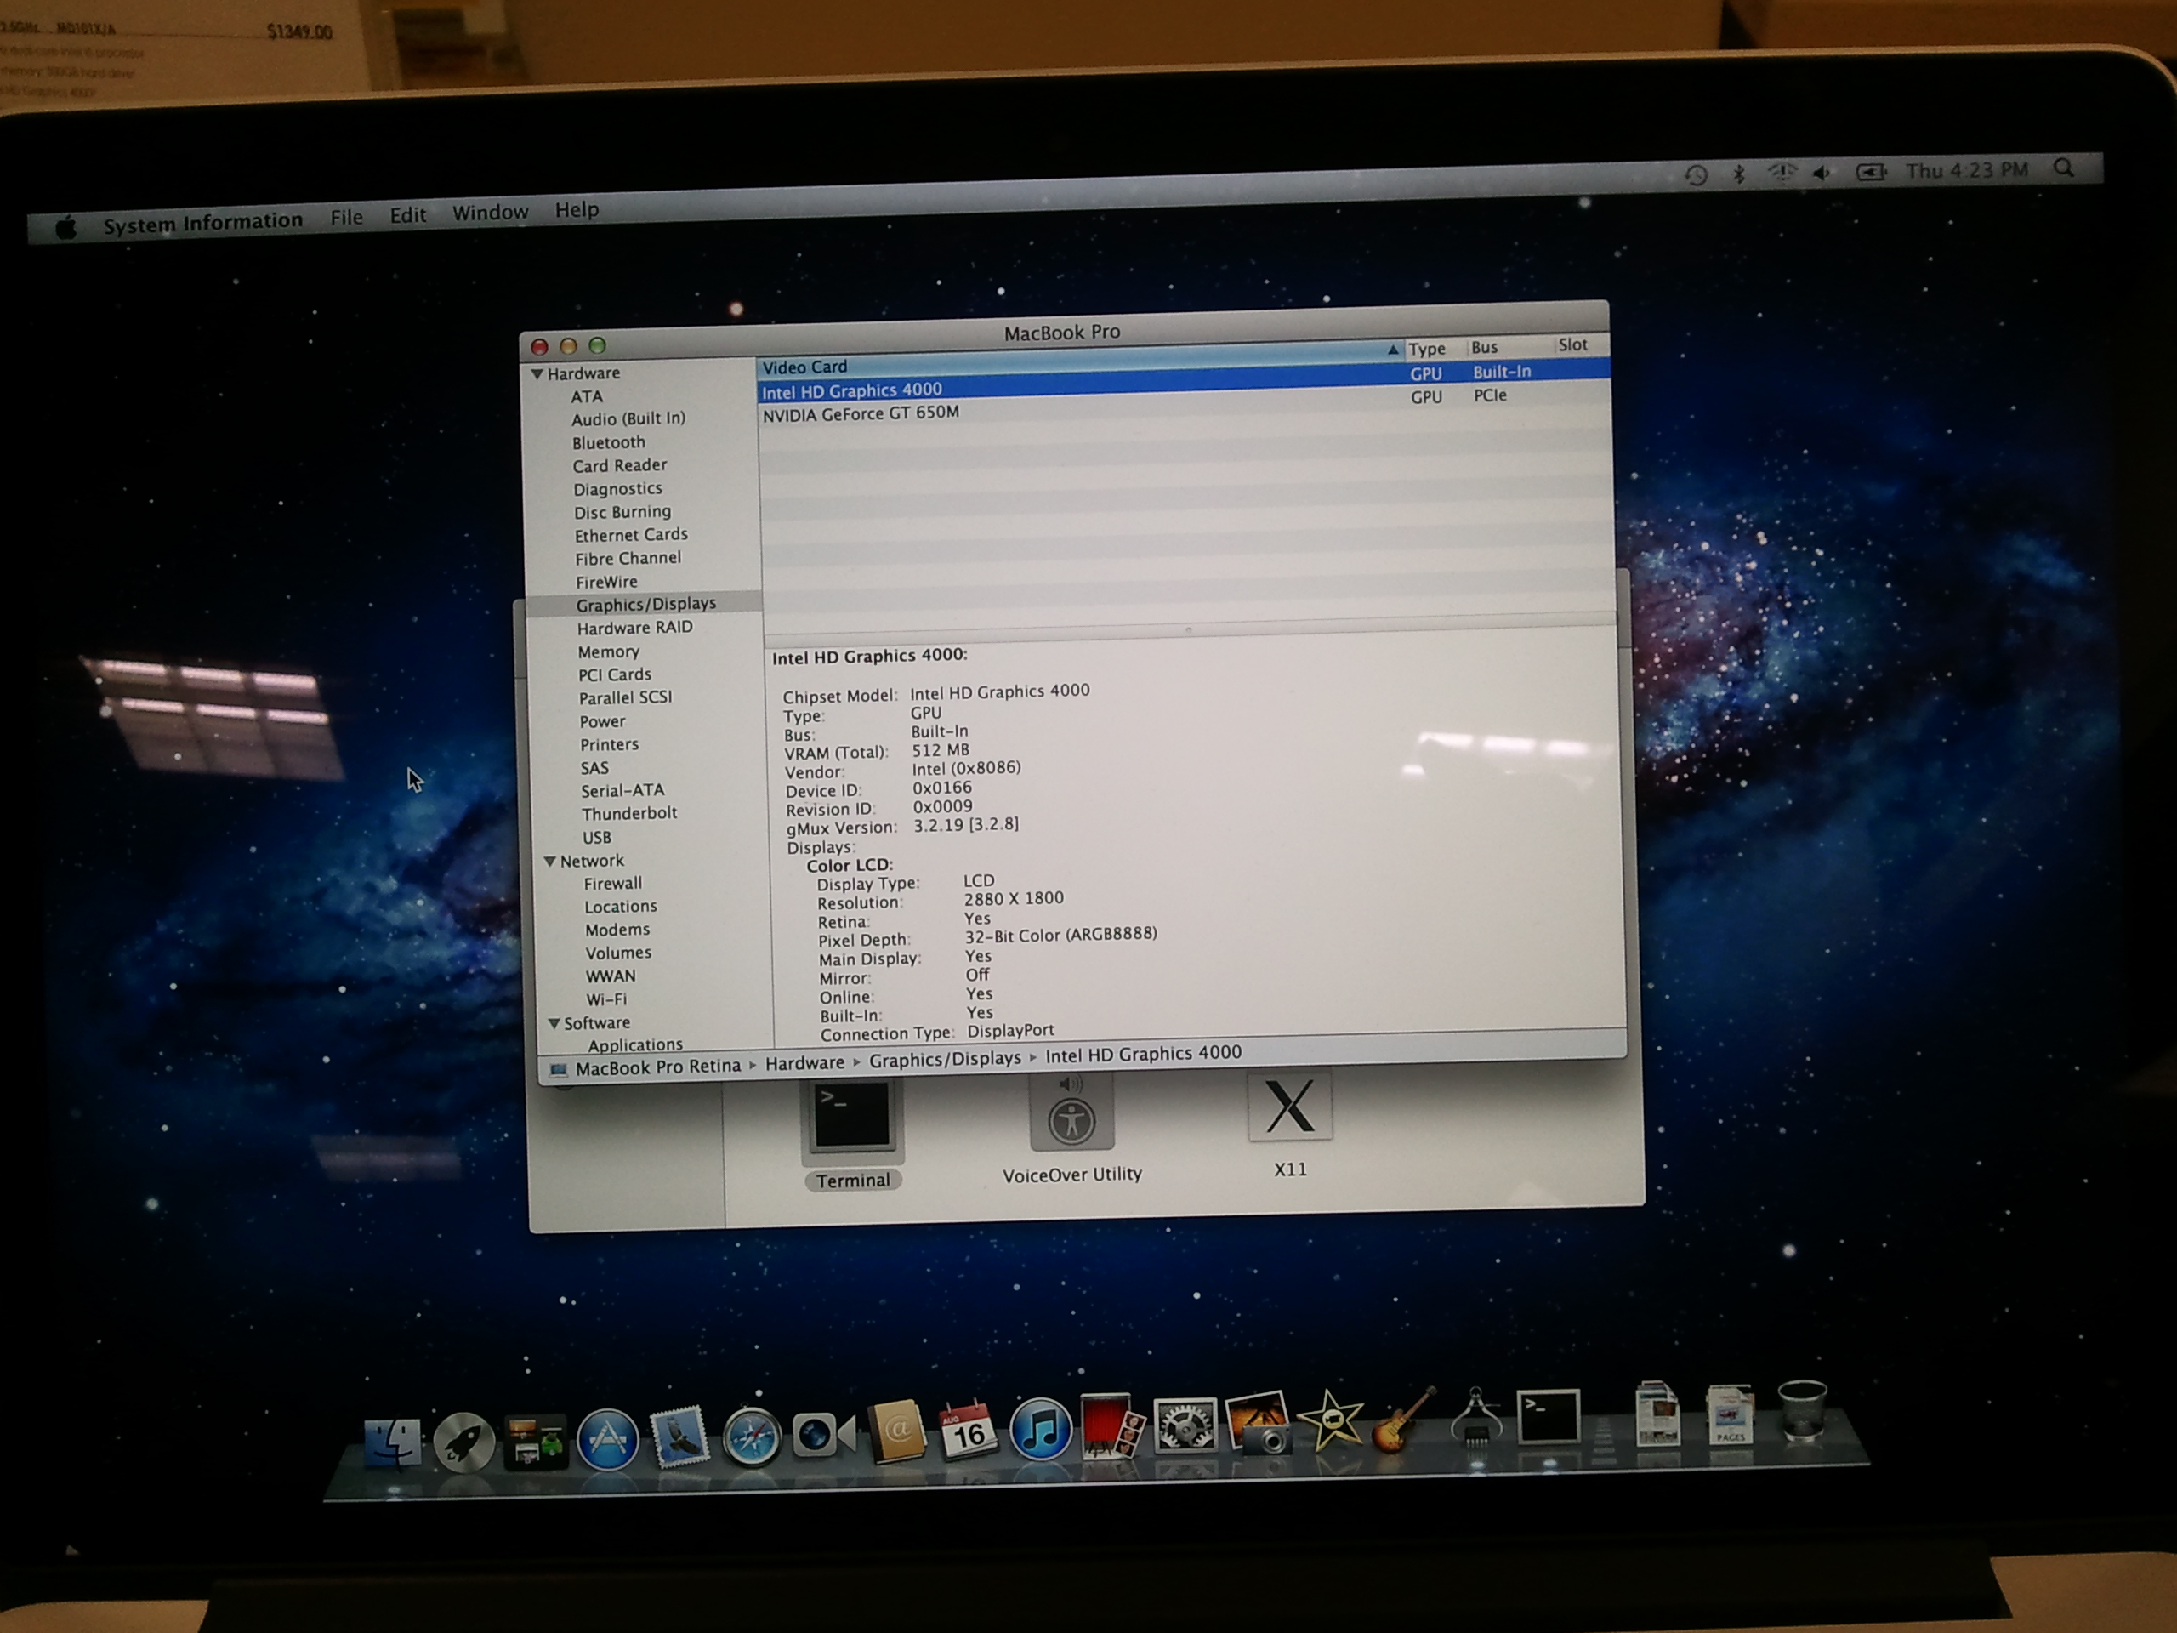This screenshot has width=2177, height=1633.
Task: Open Photo Booth in the dock
Action: click(1112, 1425)
